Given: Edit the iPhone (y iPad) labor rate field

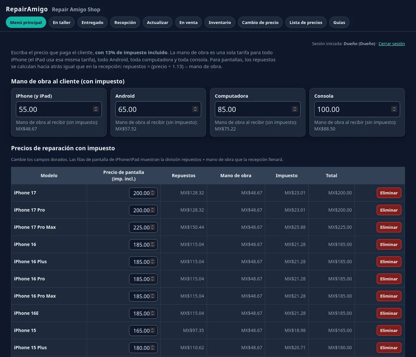Looking at the screenshot, I should pos(59,109).
